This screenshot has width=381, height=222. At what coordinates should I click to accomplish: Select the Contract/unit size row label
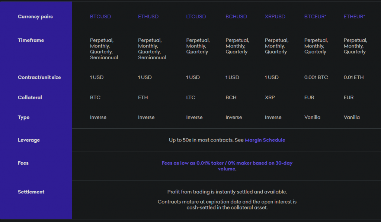(x=39, y=77)
